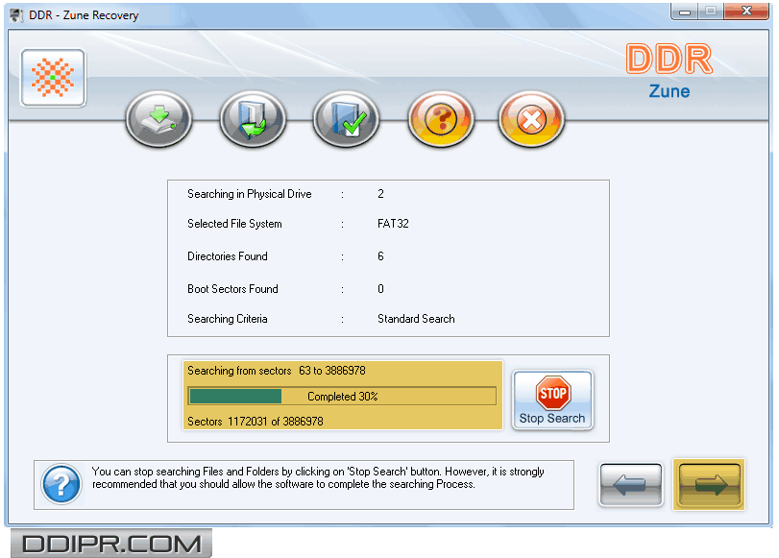This screenshot has height=558, width=779.
Task: Click the hint text about stopping search
Action: click(318, 478)
